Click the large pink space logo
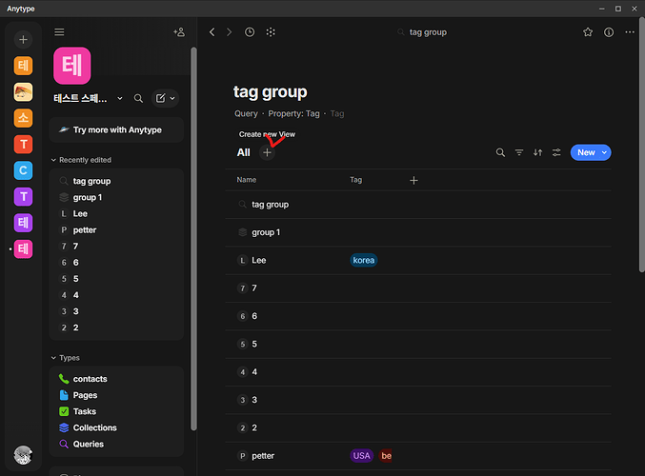The image size is (645, 476). 72,66
